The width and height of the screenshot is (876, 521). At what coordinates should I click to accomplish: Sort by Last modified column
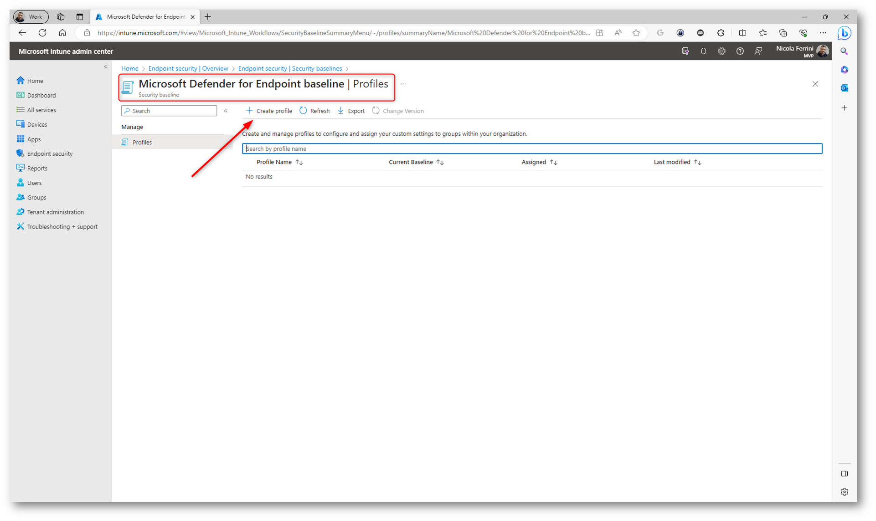point(677,162)
